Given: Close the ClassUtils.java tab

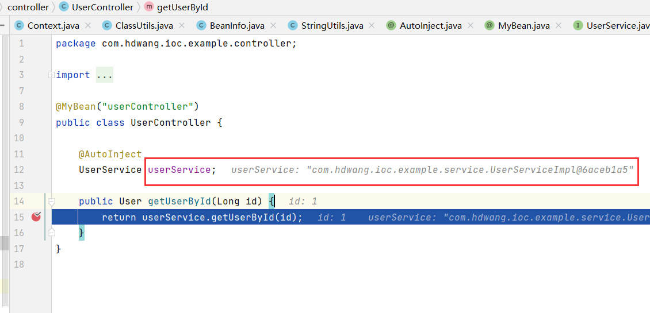Looking at the screenshot, I should tap(182, 26).
